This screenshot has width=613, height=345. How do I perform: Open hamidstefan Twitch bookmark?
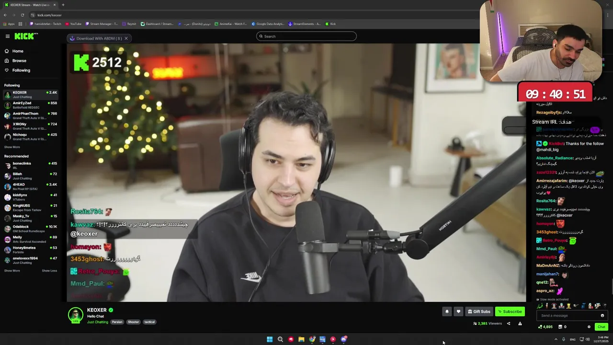(x=45, y=24)
